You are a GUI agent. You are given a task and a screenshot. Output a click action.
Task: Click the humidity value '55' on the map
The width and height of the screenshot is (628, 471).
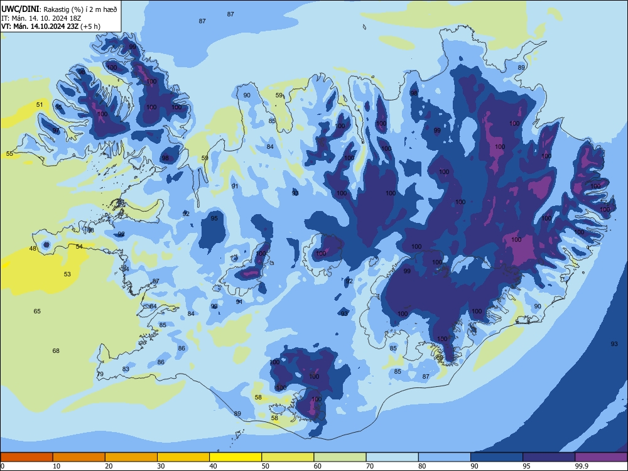tap(9, 153)
